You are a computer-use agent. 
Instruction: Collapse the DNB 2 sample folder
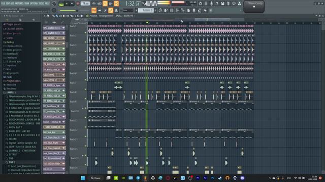(x=12, y=162)
